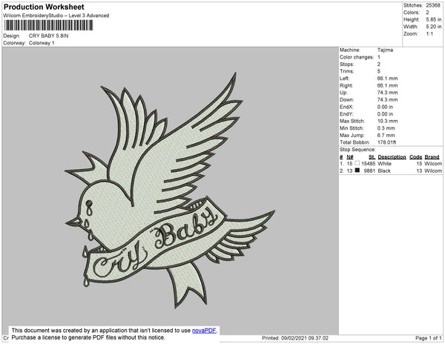Screen dimensions: 445x344
Task: Select the machine value 'Tajima'
Action: coord(385,50)
